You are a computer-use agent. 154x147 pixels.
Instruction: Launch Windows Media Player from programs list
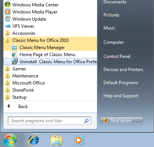[x=35, y=12]
